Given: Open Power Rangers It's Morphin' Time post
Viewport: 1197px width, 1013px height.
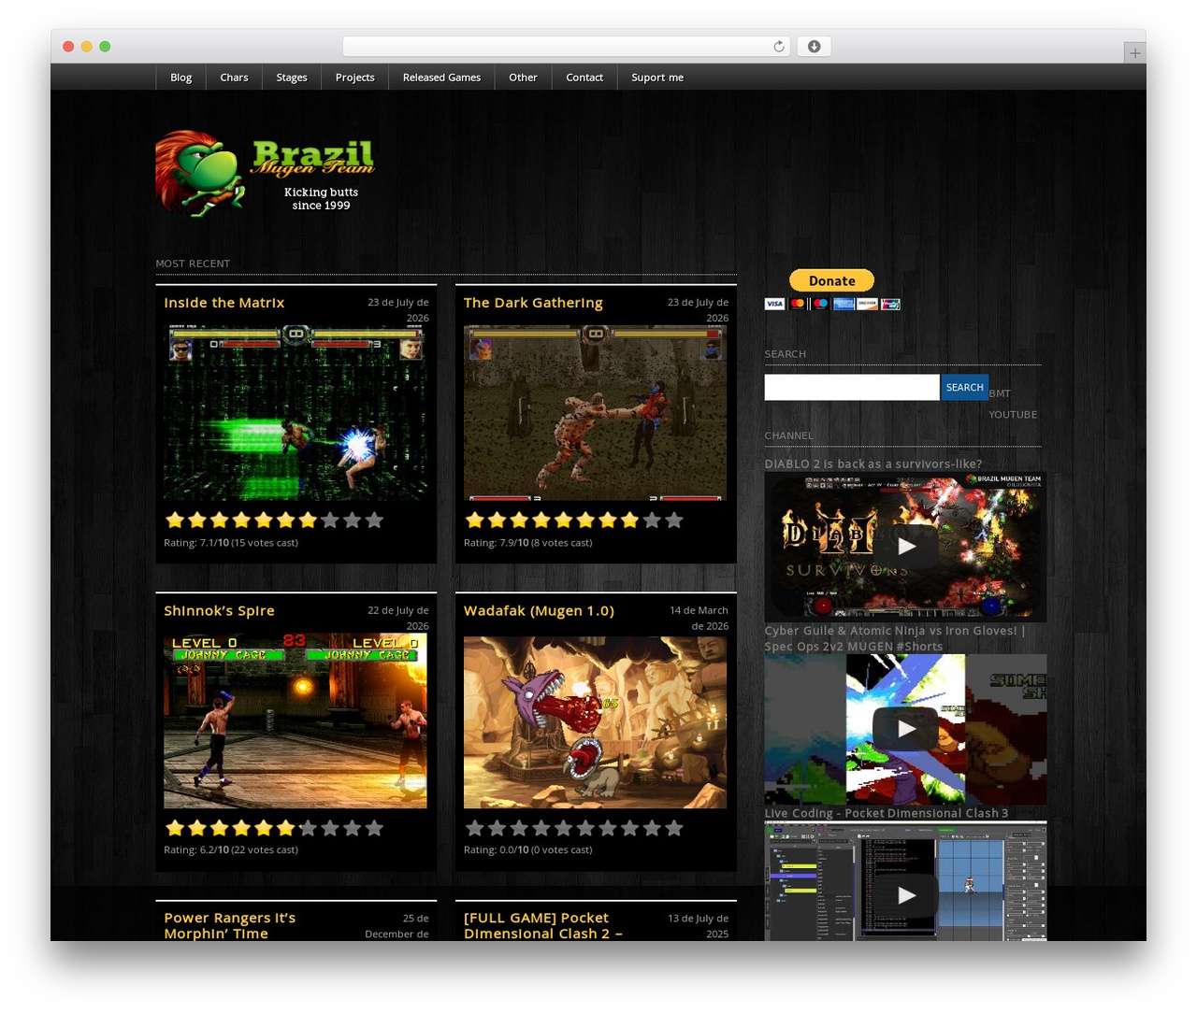Looking at the screenshot, I should pyautogui.click(x=230, y=925).
